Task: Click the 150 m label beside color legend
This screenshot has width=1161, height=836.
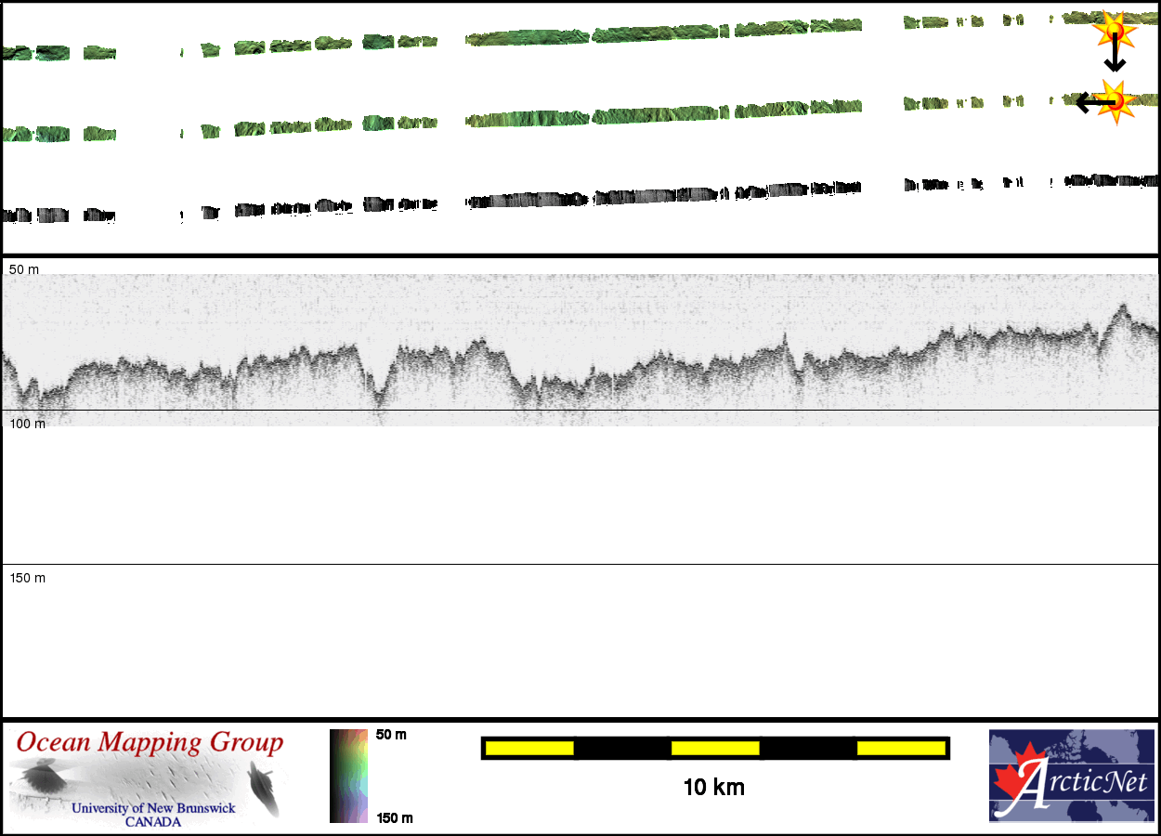Action: (394, 817)
